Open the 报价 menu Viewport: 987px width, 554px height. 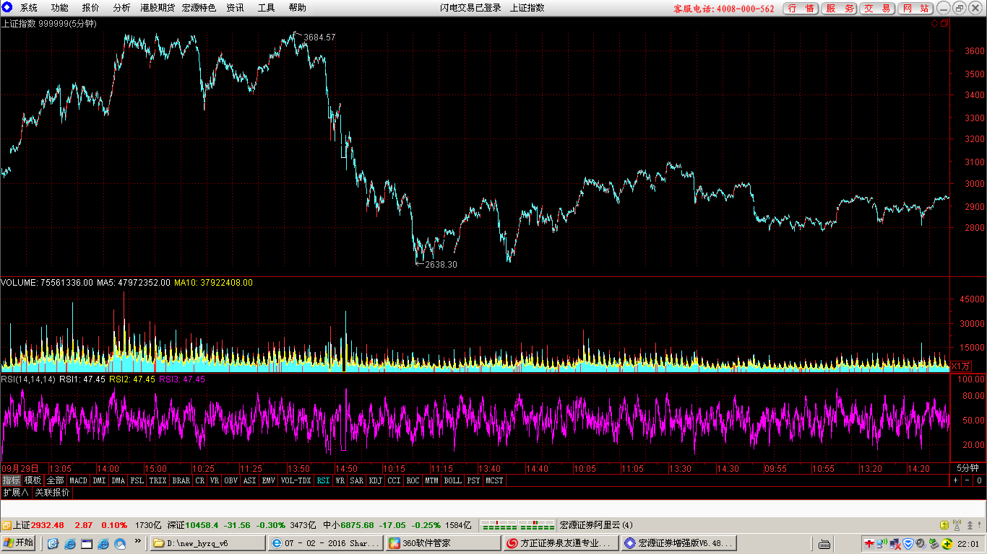(x=91, y=8)
